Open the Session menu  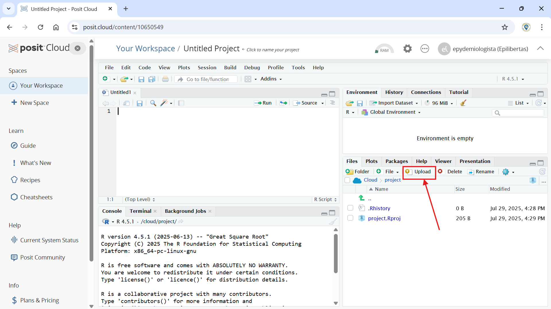pos(207,68)
